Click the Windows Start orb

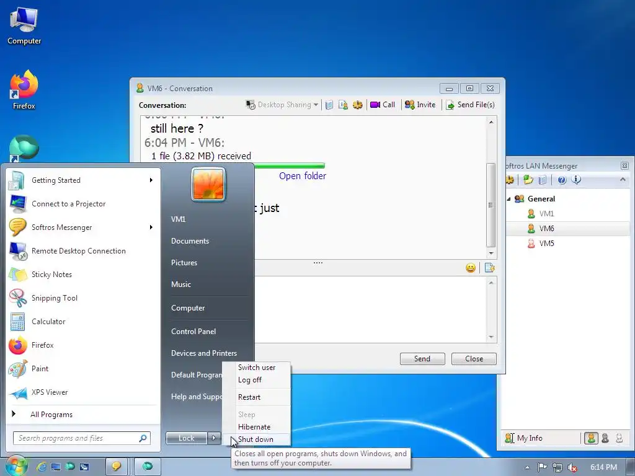[x=16, y=466]
